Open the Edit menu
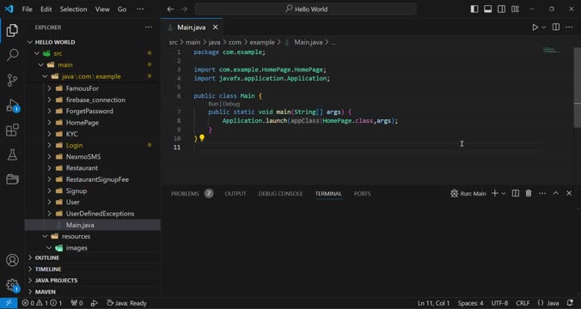 [46, 9]
